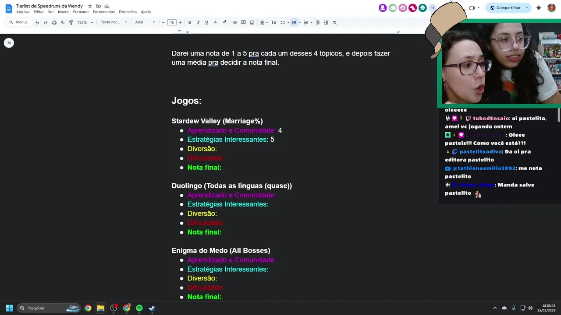Show the +1 additional collaborators
The image size is (561, 315).
[x=433, y=8]
